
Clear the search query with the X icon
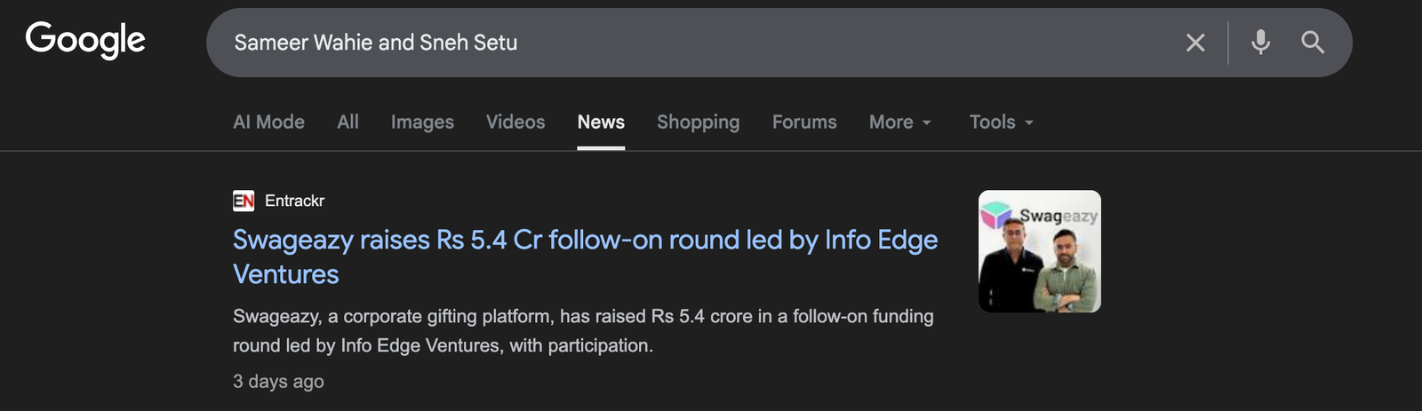[1195, 43]
